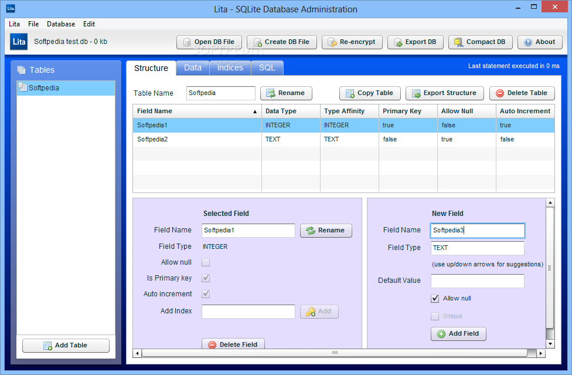572x375 pixels.
Task: Open the About help button
Action: tap(540, 42)
